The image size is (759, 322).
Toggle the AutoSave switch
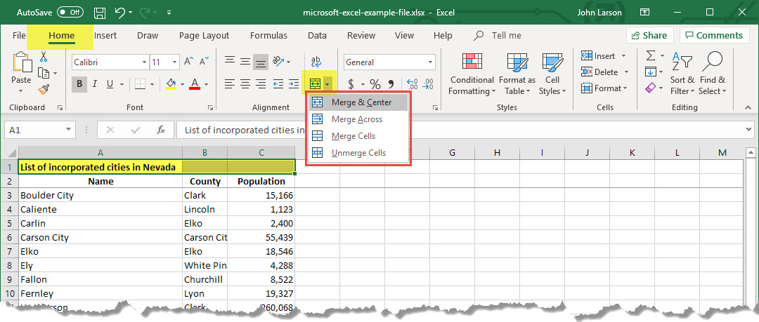point(70,13)
